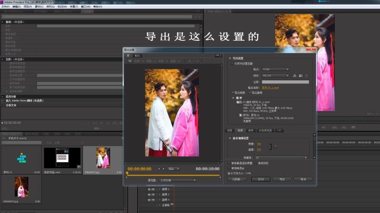Switch to the 视频 tab

pos(240,130)
